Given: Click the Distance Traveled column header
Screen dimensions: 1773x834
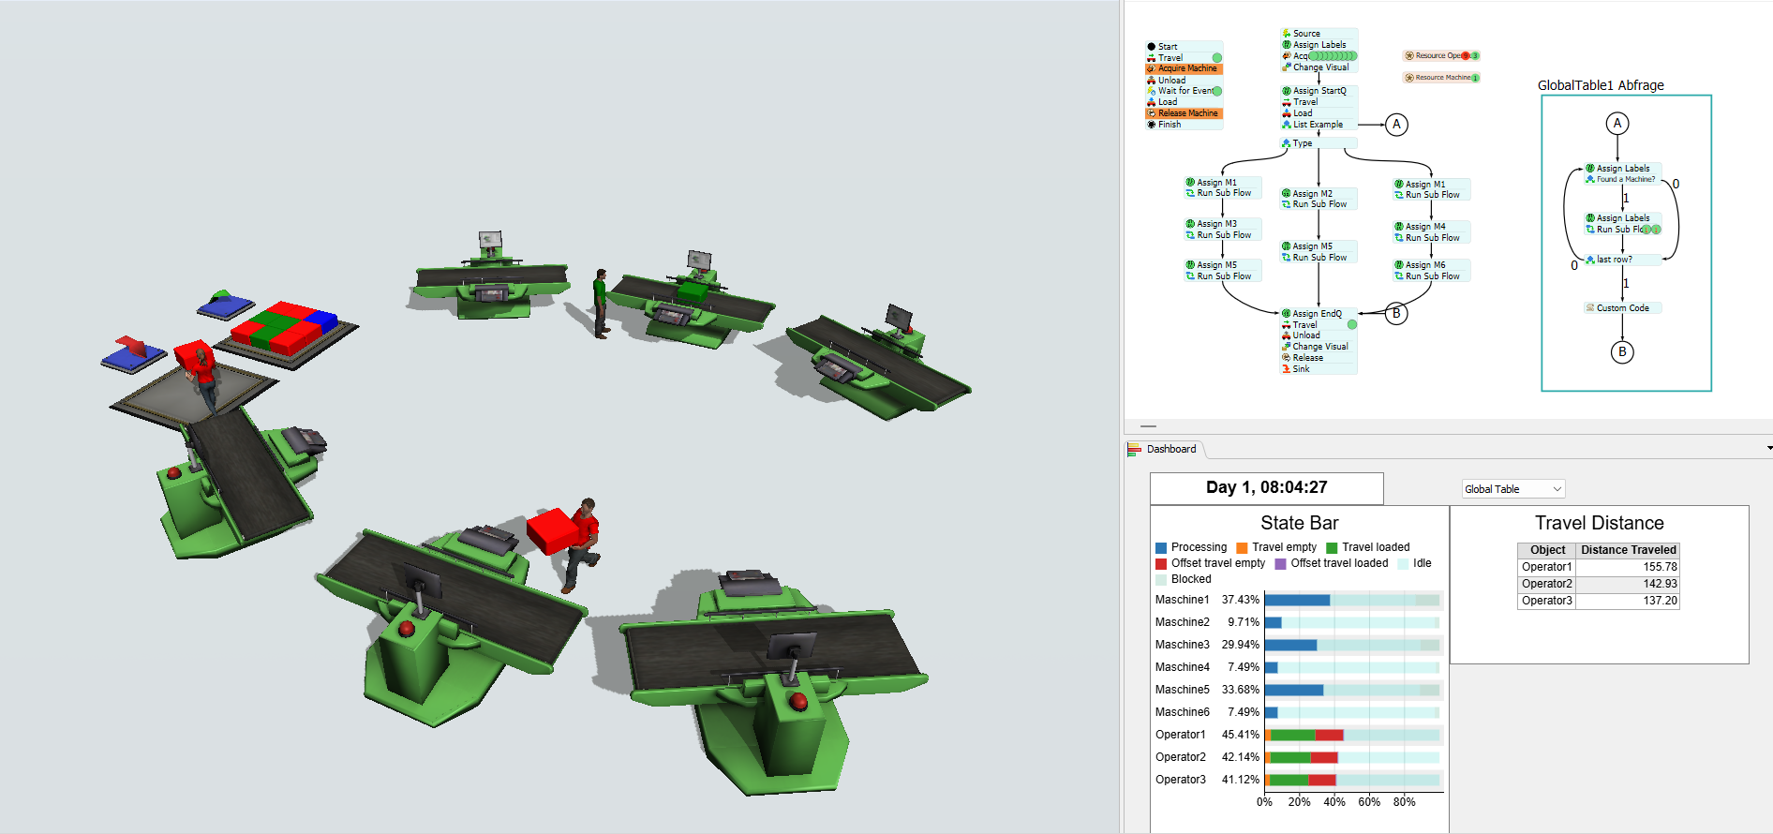Looking at the screenshot, I should 1629,550.
